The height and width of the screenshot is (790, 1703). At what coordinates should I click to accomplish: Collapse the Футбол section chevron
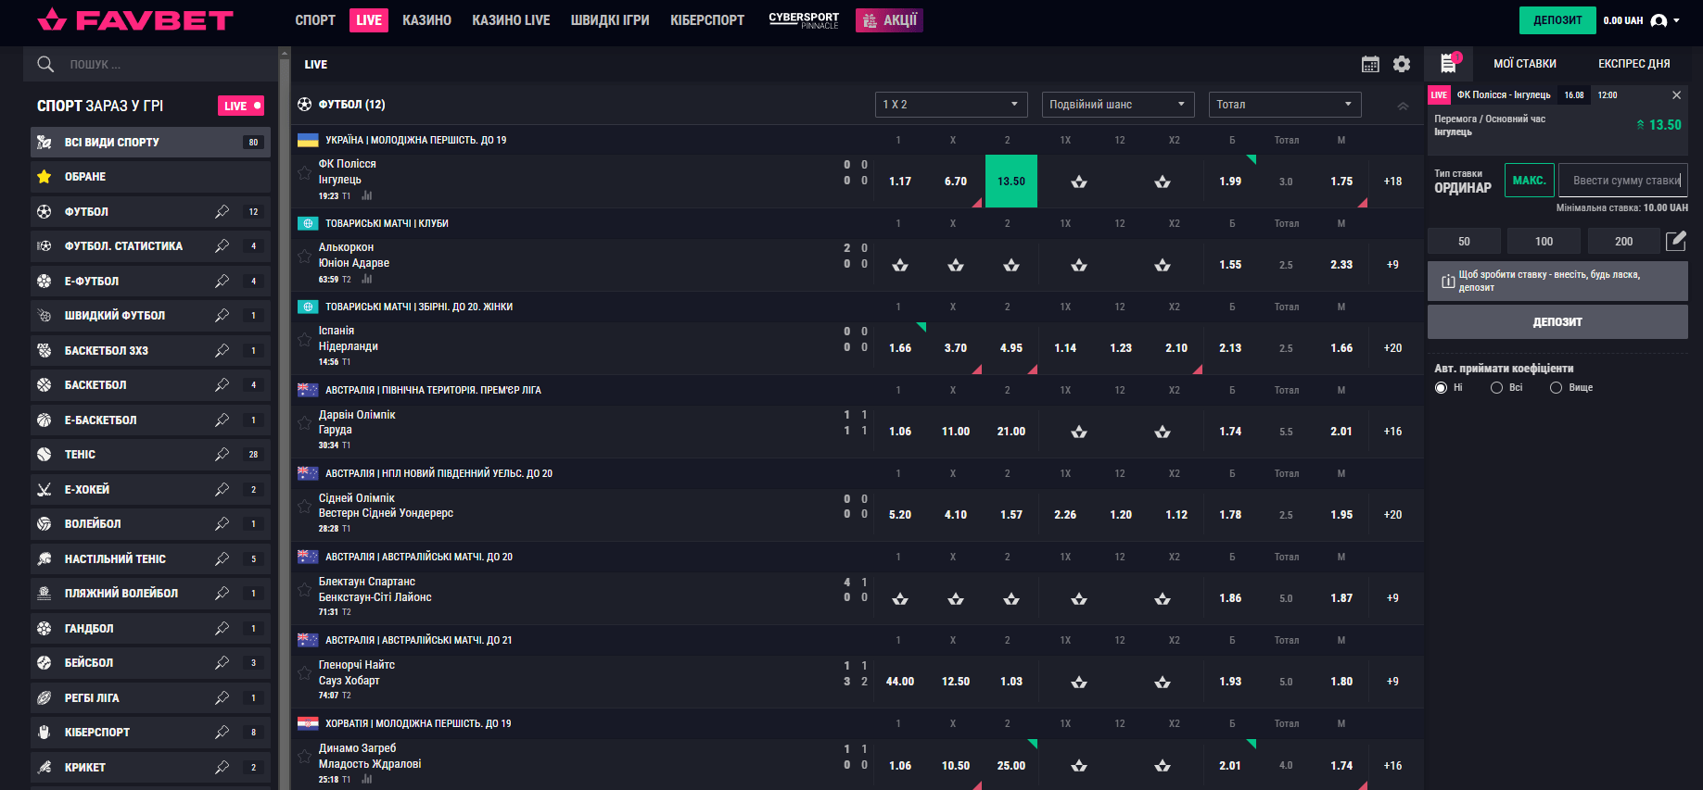1403,106
